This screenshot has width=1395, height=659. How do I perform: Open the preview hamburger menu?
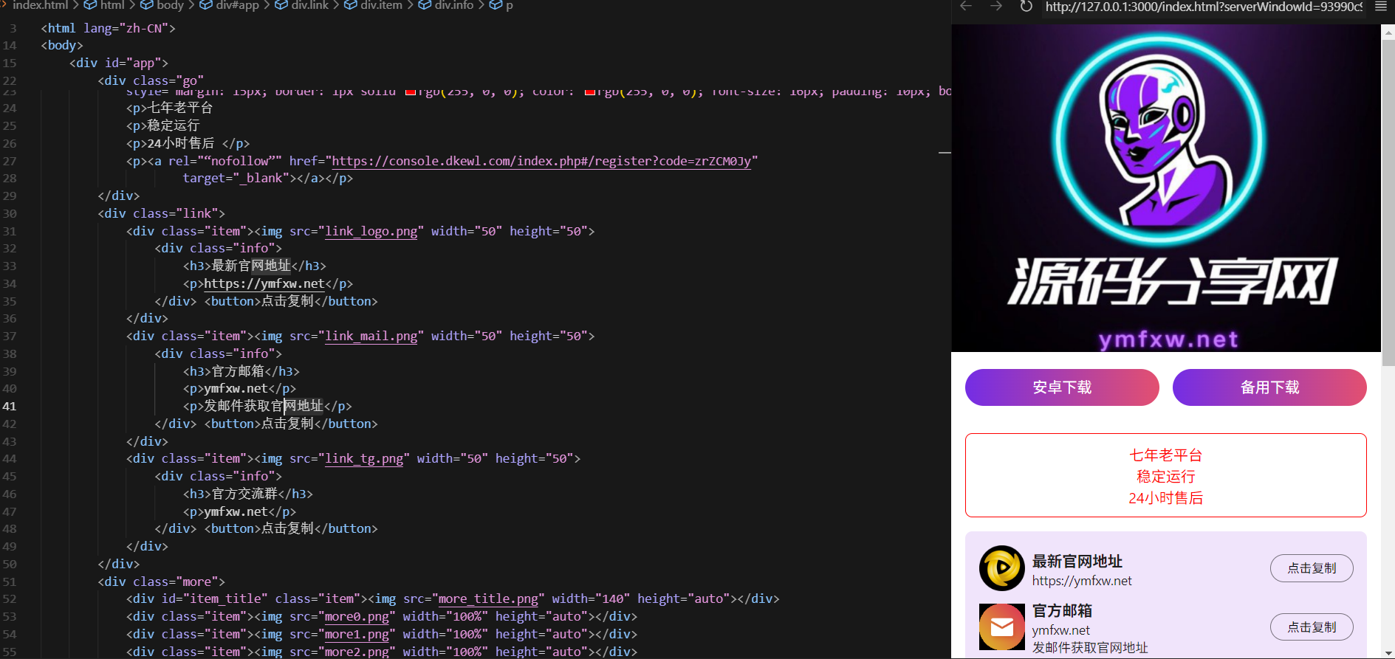click(x=1380, y=7)
